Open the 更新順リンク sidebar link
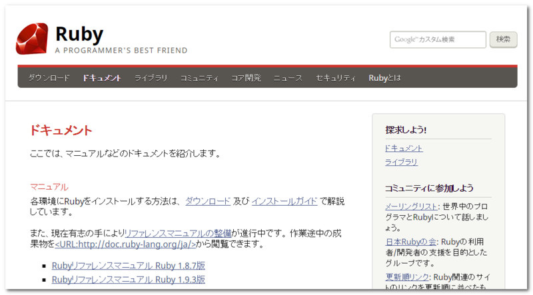 [407, 277]
